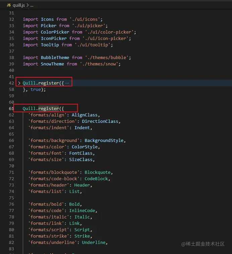Image resolution: width=232 pixels, height=254 pixels.
Task: Open the breadcrumb ellipsis segment
Action: pyautogui.click(x=32, y=5)
